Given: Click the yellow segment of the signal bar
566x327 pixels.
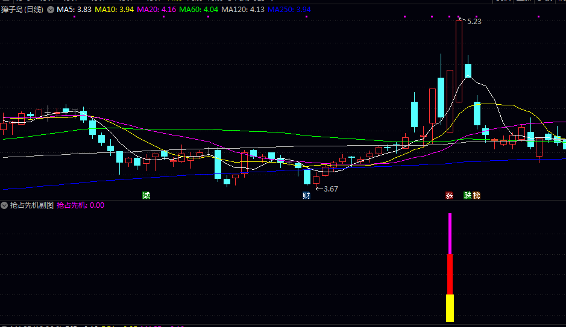Looking at the screenshot, I should point(450,308).
